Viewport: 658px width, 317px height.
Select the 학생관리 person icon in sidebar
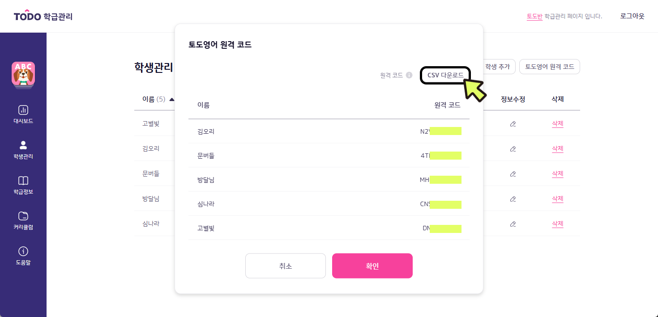click(23, 145)
